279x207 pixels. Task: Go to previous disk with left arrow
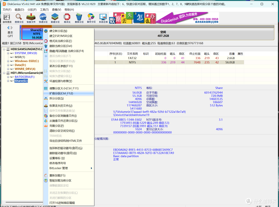[x=8, y=28]
